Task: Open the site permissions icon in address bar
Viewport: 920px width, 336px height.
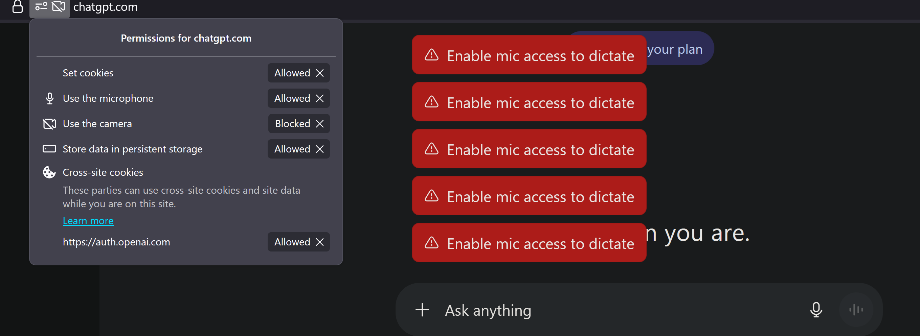Action: coord(41,6)
